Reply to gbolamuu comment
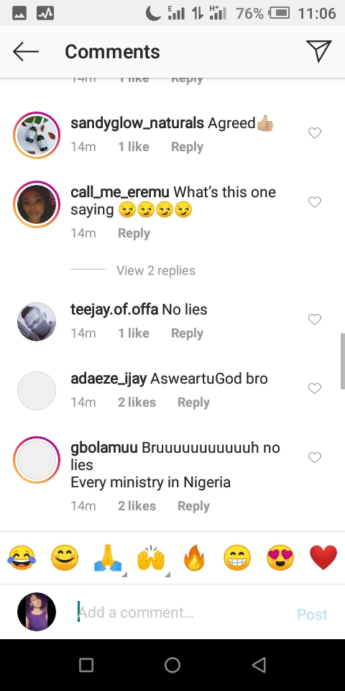This screenshot has height=691, width=345. pyautogui.click(x=193, y=506)
